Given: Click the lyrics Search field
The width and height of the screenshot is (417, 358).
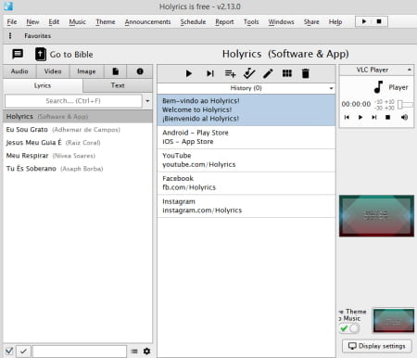Looking at the screenshot, I should click(73, 101).
